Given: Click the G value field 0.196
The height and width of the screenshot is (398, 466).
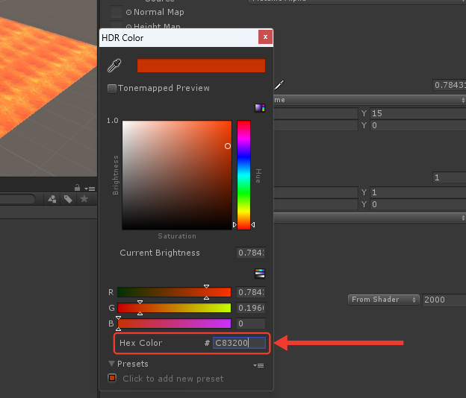Looking at the screenshot, I should [x=251, y=308].
